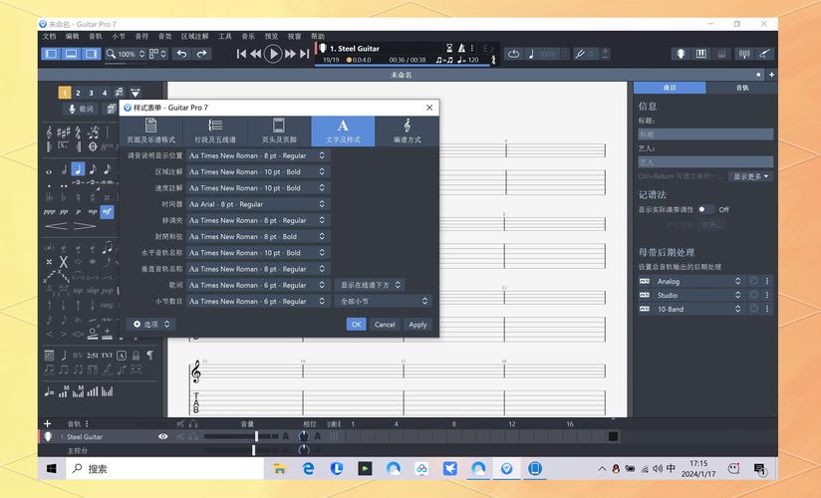Select voice 4 in voice selector
Viewport: 821px width, 498px height.
point(105,93)
